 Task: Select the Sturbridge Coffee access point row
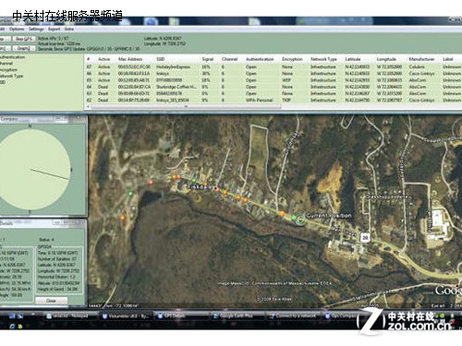pyautogui.click(x=274, y=87)
